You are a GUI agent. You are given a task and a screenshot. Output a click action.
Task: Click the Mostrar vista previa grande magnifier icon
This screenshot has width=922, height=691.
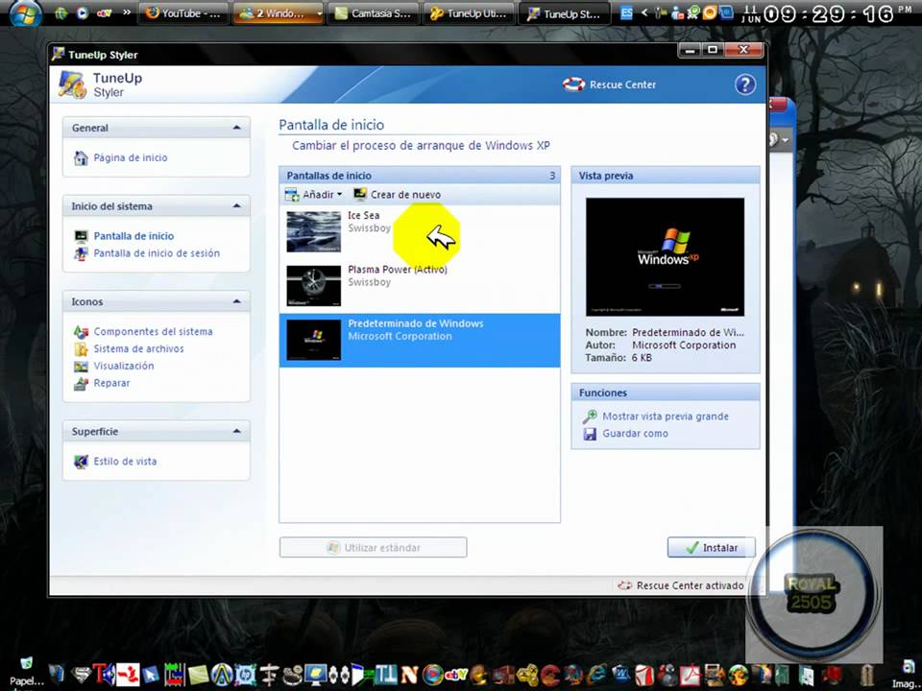tap(589, 417)
